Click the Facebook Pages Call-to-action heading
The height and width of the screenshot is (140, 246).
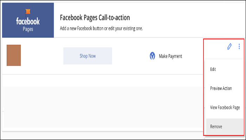[x=95, y=17]
